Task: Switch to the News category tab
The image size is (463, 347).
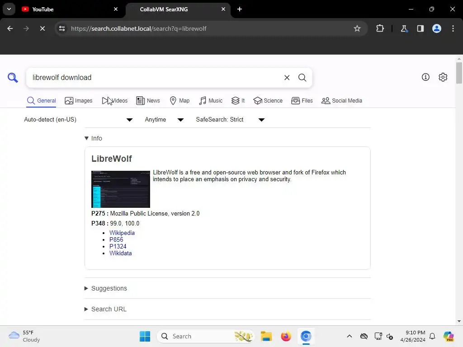Action: [148, 101]
